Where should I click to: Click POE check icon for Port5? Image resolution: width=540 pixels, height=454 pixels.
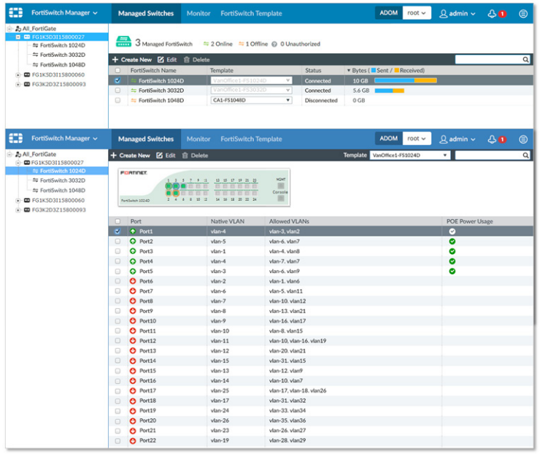tap(452, 272)
